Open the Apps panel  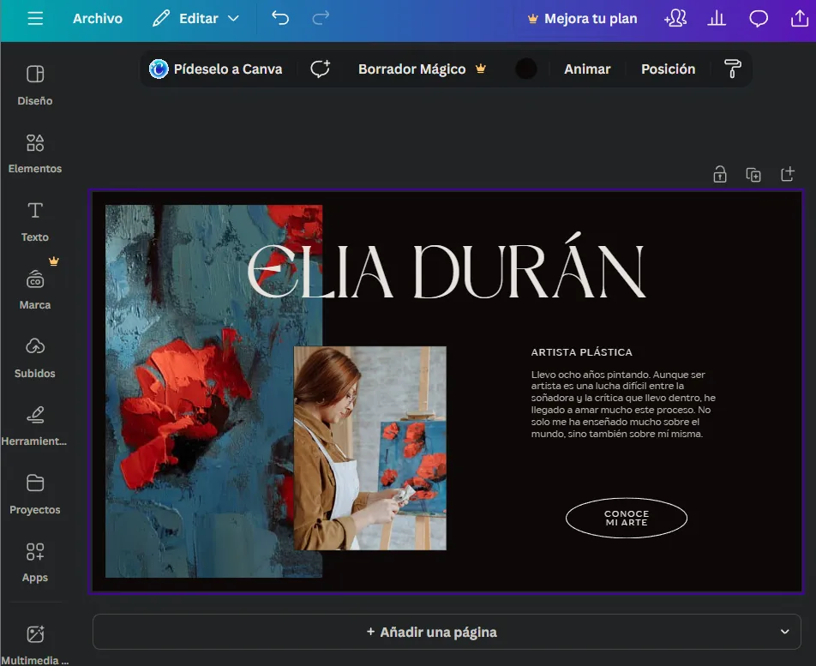pos(34,561)
